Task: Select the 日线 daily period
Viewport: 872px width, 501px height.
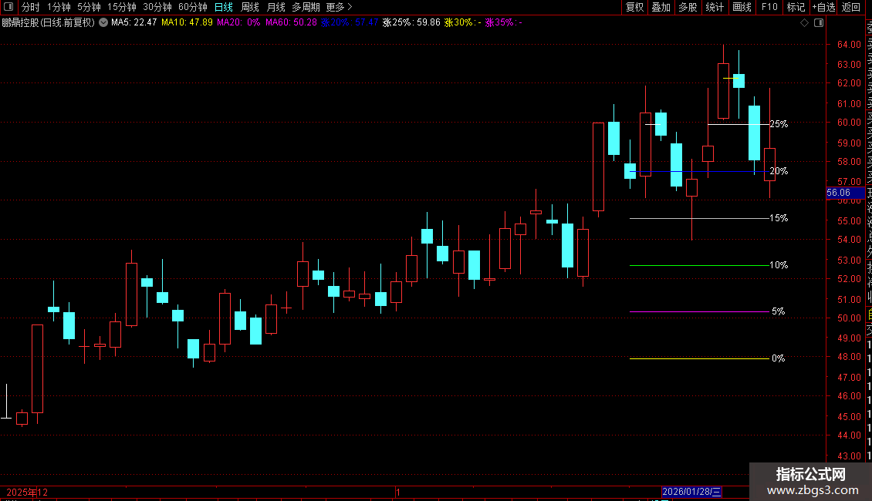Action: (x=224, y=7)
